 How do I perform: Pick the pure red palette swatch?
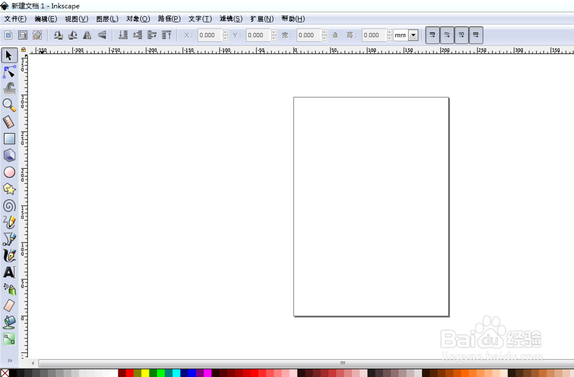pyautogui.click(x=130, y=373)
